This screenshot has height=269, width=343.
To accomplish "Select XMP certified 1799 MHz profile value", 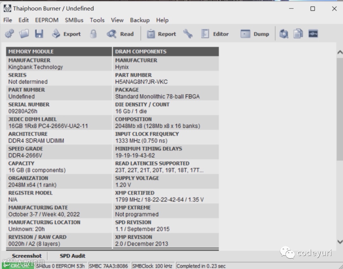I will point(159,200).
